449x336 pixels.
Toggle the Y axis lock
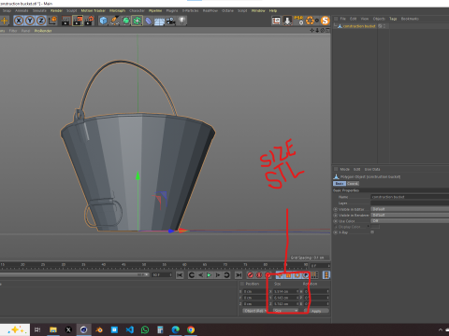click(x=30, y=21)
